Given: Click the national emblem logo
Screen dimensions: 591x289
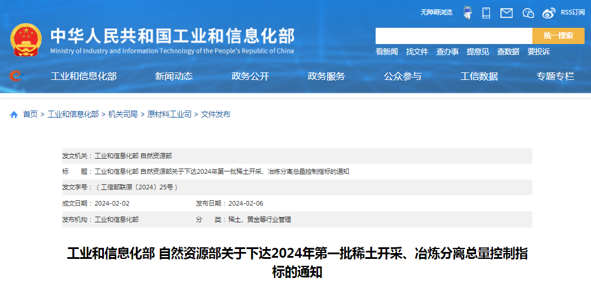Looking at the screenshot, I should [x=26, y=41].
